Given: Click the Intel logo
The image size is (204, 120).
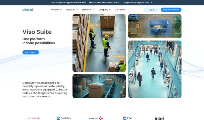Looking at the screenshot, I should [x=159, y=118].
